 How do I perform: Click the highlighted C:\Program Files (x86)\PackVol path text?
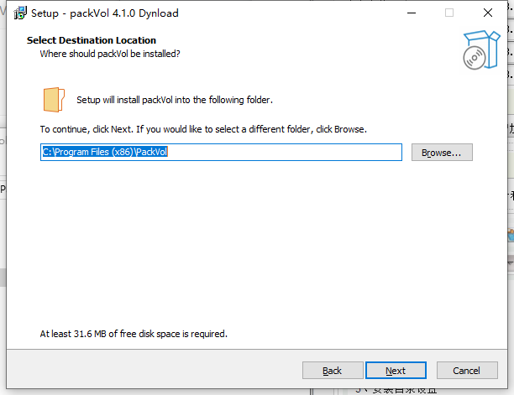coord(105,152)
